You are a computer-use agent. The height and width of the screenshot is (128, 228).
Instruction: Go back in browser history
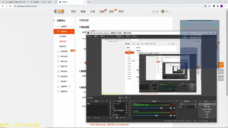click(x=3, y=6)
